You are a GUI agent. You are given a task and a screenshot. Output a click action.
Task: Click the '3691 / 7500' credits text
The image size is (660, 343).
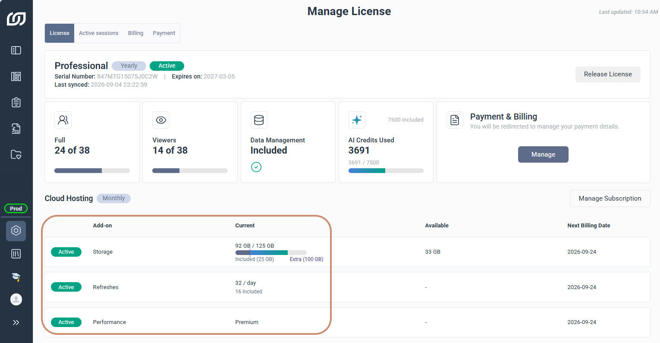pos(364,163)
